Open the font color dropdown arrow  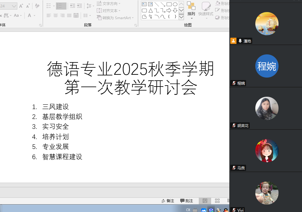(34, 15)
